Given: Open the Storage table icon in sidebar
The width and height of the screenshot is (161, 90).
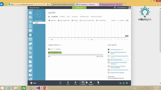Looking at the screenshot, I should [x=30, y=39].
